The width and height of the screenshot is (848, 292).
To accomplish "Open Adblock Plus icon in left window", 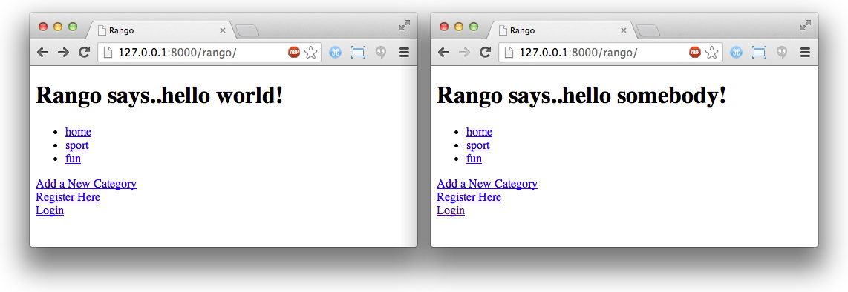I will click(x=293, y=53).
